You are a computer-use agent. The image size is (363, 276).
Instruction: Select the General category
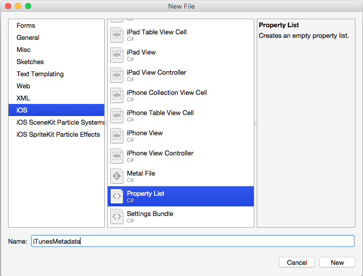(28, 38)
